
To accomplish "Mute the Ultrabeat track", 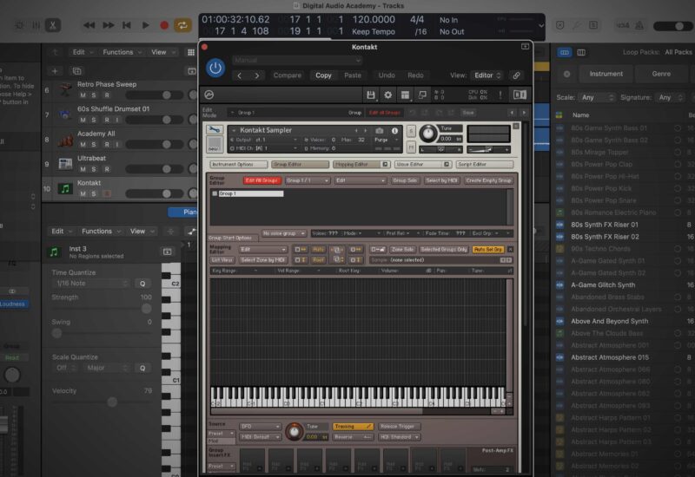I will tap(83, 169).
